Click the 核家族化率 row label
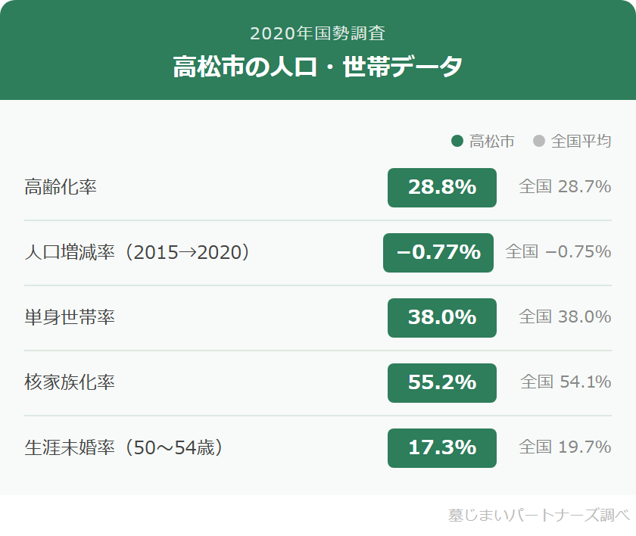This screenshot has height=536, width=636. (70, 383)
